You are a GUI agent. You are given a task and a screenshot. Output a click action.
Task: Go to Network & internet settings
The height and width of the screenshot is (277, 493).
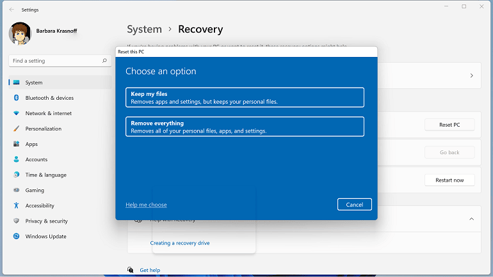[x=60, y=113]
